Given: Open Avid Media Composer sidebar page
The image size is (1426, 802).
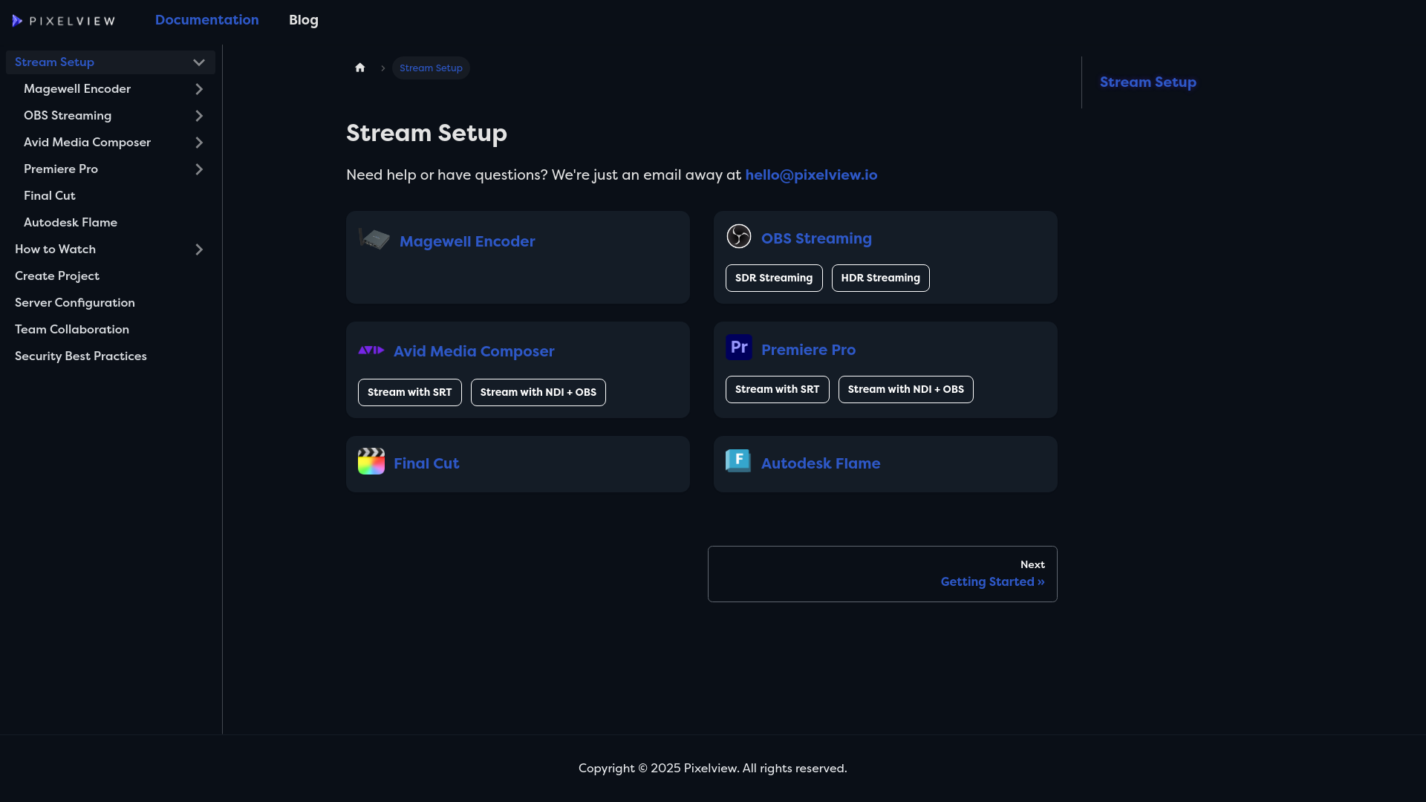Looking at the screenshot, I should coord(87,143).
